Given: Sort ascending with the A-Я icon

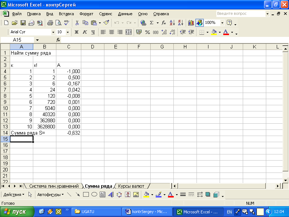Looking at the screenshot, I should tap(172, 23).
